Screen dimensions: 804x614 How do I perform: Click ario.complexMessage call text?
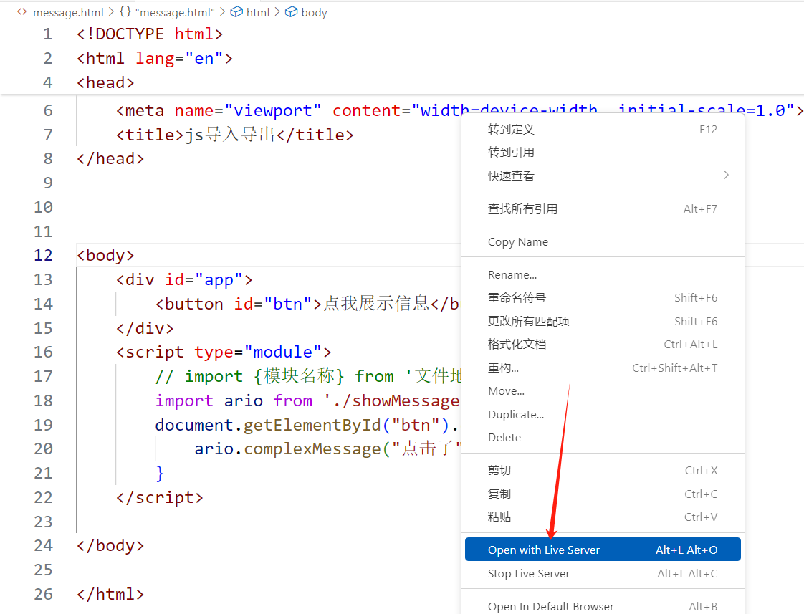click(327, 449)
